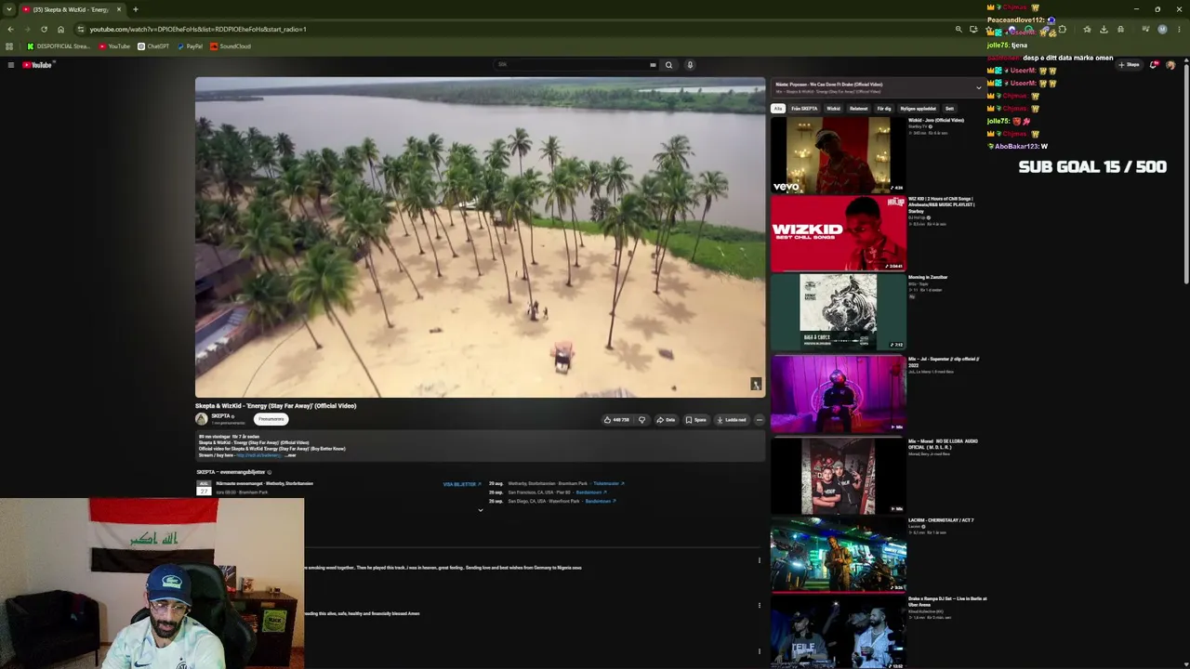The height and width of the screenshot is (669, 1190).
Task: Expand the Nästa up-next mix panel
Action: [978, 88]
